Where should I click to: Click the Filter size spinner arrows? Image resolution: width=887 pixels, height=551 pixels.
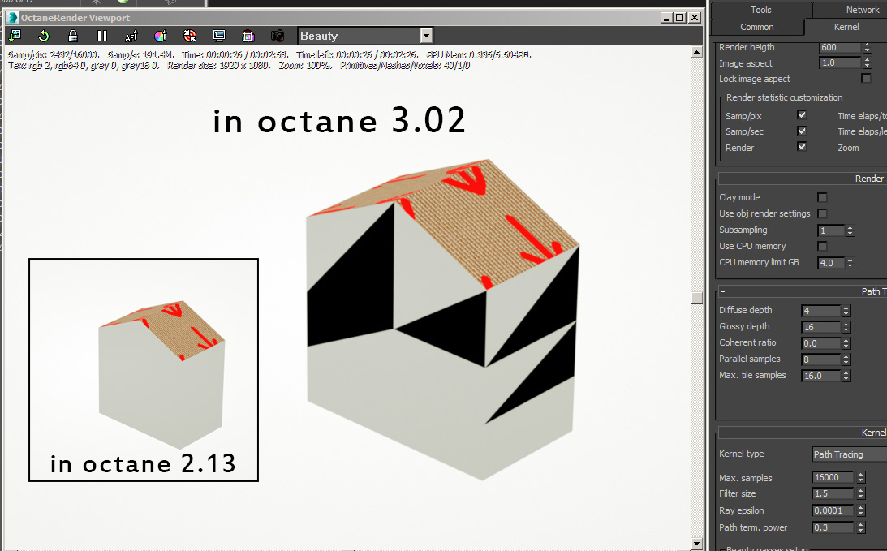pyautogui.click(x=860, y=494)
